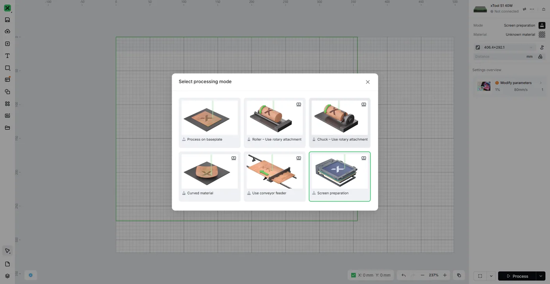Viewport: 550px width, 284px height.
Task: Select Screen preparation mode card
Action: click(339, 177)
